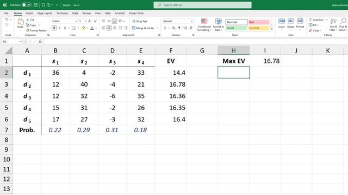Open Format as Table
This screenshot has width=348, height=195.
(219, 25)
